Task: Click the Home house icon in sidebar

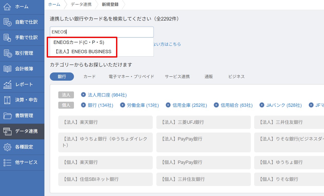Action: pos(7,7)
